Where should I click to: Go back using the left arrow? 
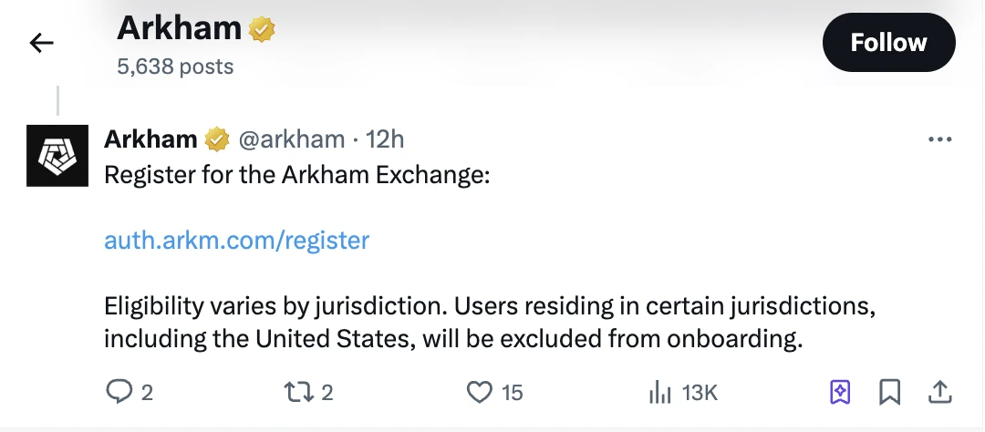(x=42, y=43)
